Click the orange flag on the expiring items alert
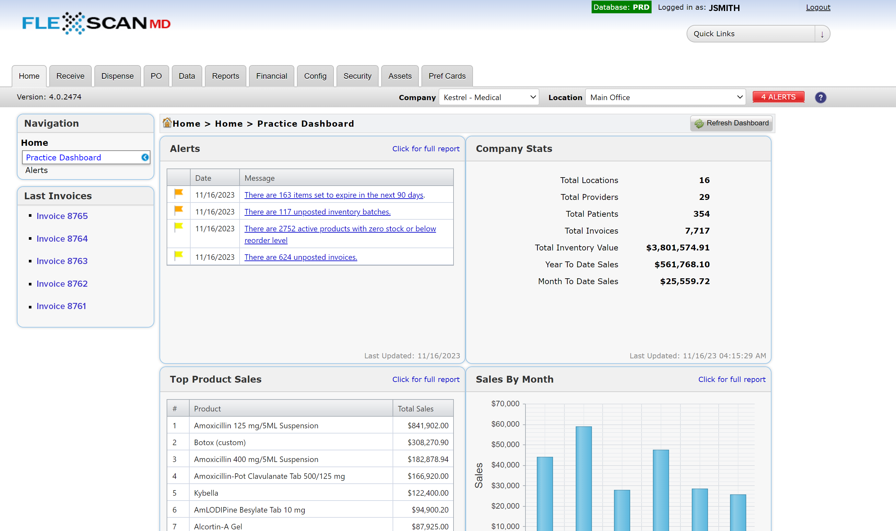896x531 pixels. [178, 194]
